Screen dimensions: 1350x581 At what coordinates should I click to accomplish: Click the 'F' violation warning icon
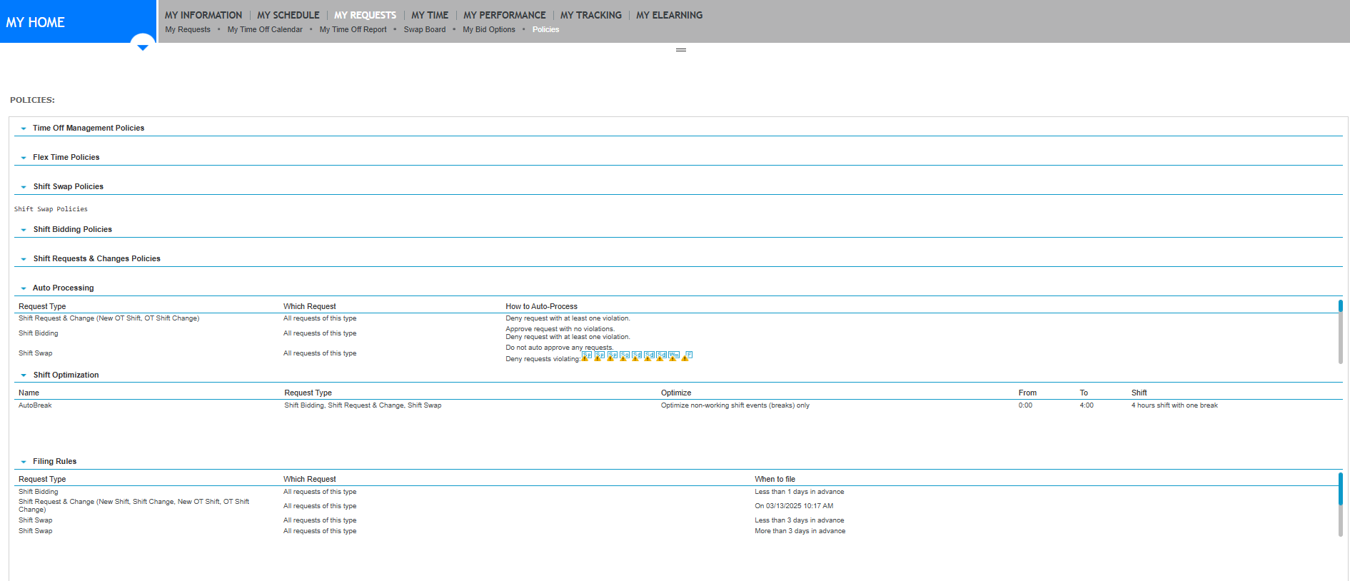pyautogui.click(x=686, y=356)
